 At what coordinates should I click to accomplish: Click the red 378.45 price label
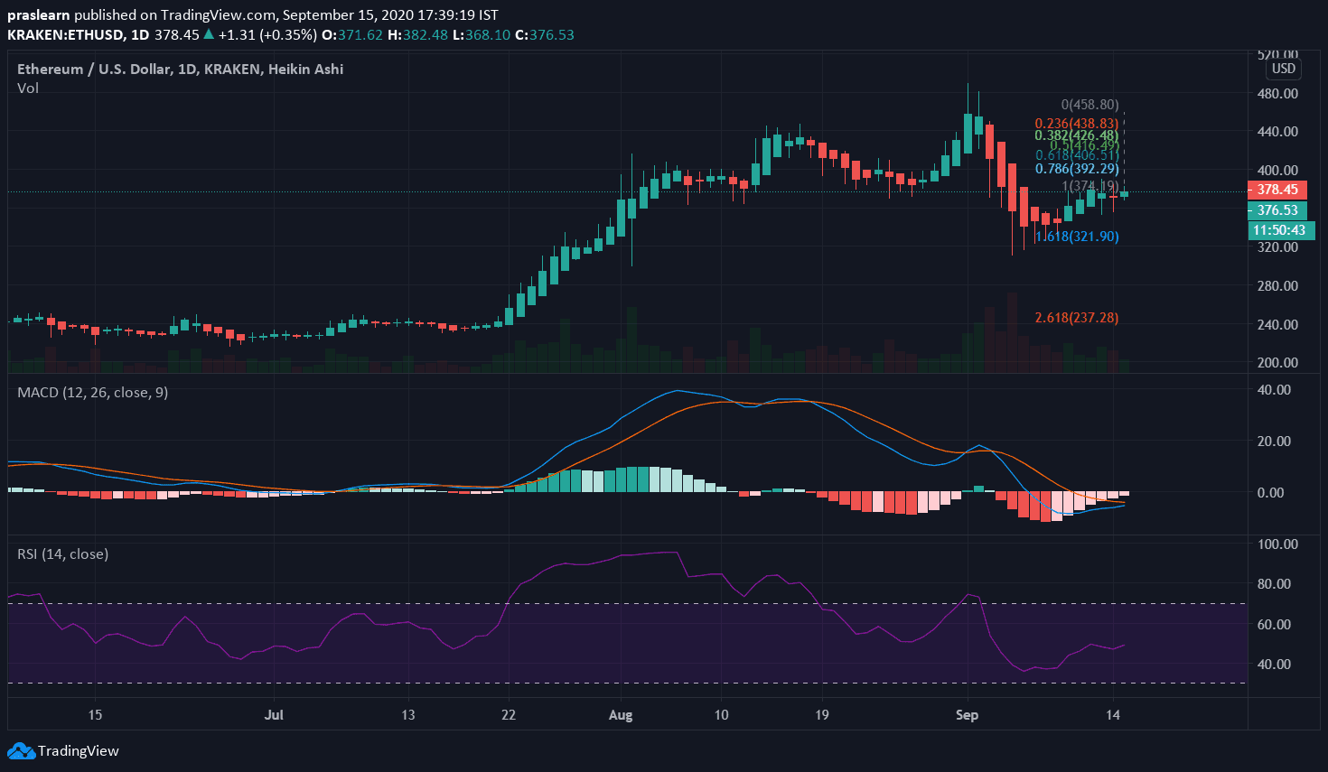1277,190
